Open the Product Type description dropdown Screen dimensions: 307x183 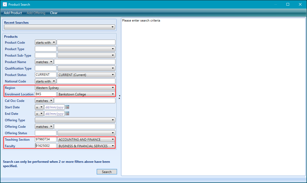coord(86,49)
